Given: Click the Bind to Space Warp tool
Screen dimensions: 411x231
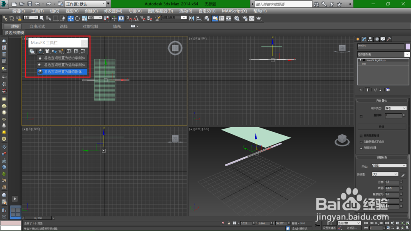Looking at the screenshot, I should (x=19, y=18).
